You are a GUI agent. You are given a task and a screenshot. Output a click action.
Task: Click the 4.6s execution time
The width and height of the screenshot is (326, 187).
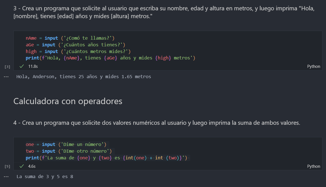pyautogui.click(x=32, y=166)
